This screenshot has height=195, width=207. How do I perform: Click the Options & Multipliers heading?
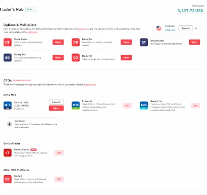pos(20,25)
